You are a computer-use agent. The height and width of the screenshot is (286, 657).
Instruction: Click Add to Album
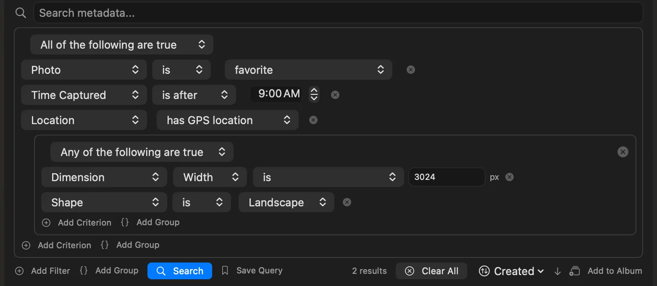pyautogui.click(x=606, y=271)
